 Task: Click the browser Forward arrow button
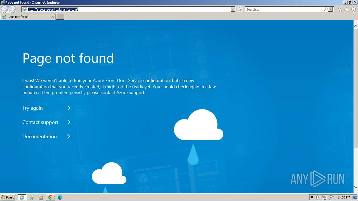[12, 9]
